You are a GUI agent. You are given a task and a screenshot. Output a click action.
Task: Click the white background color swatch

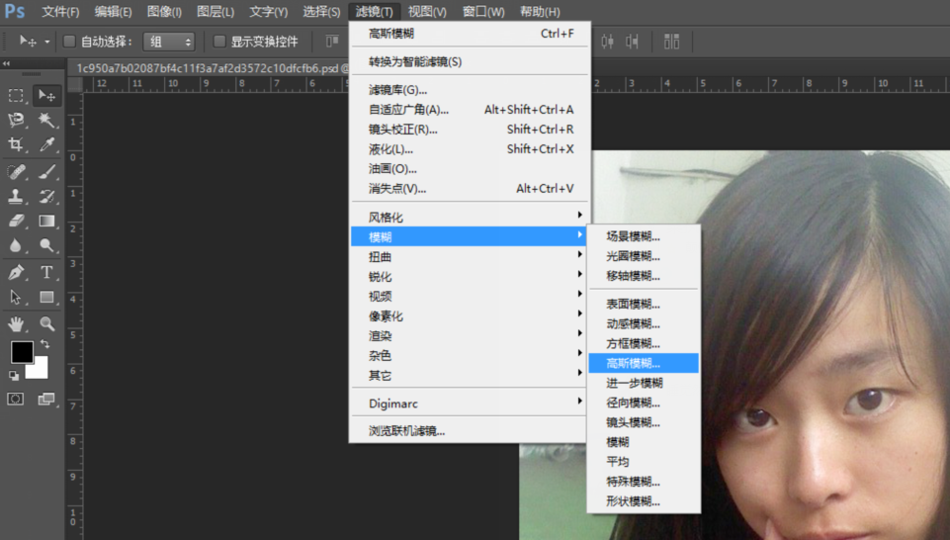[39, 370]
